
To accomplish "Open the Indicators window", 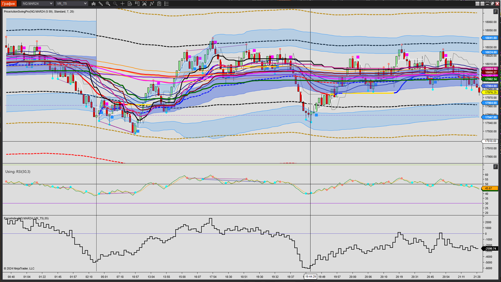I will pos(145,4).
